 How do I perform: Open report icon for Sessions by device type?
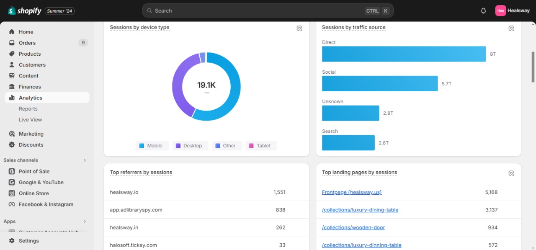(x=299, y=28)
